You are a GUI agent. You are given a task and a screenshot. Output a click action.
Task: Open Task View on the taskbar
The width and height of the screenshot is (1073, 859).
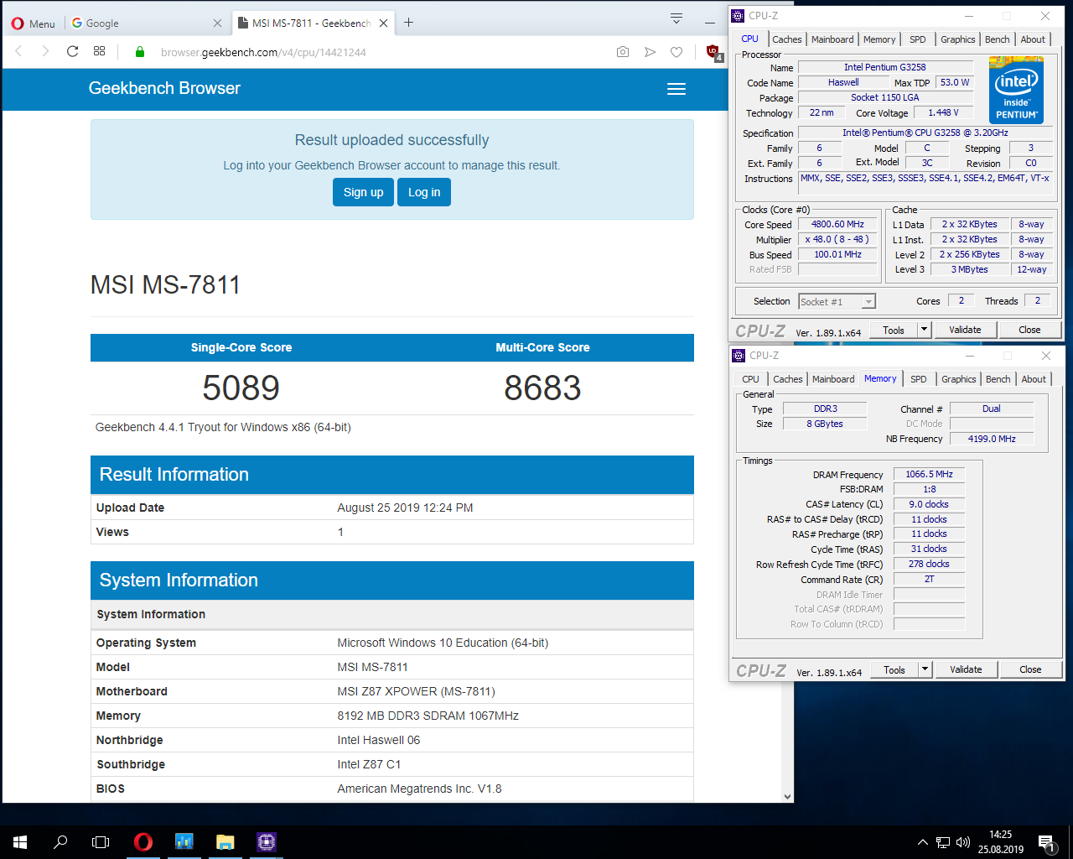click(x=101, y=842)
